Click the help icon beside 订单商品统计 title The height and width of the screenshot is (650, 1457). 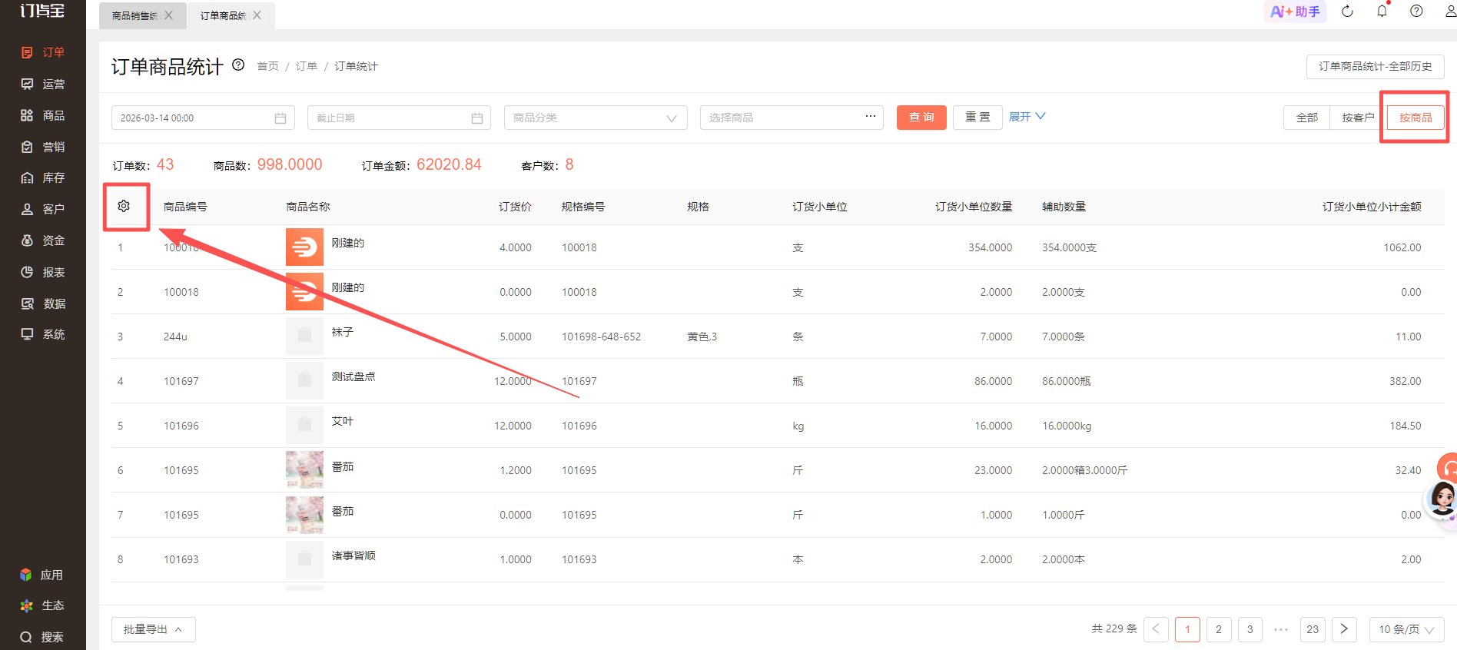pos(238,65)
